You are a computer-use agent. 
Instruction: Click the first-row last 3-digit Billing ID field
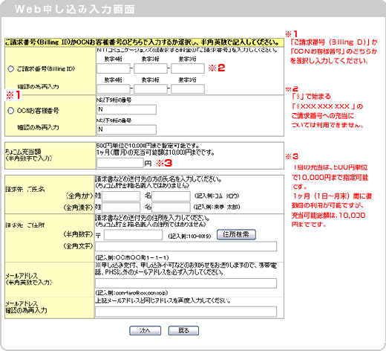point(188,68)
